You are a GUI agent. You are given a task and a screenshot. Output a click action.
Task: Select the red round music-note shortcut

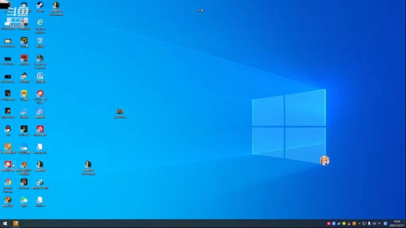(40, 97)
